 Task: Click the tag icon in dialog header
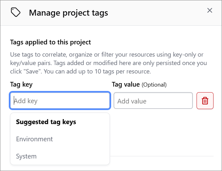pos(16,13)
